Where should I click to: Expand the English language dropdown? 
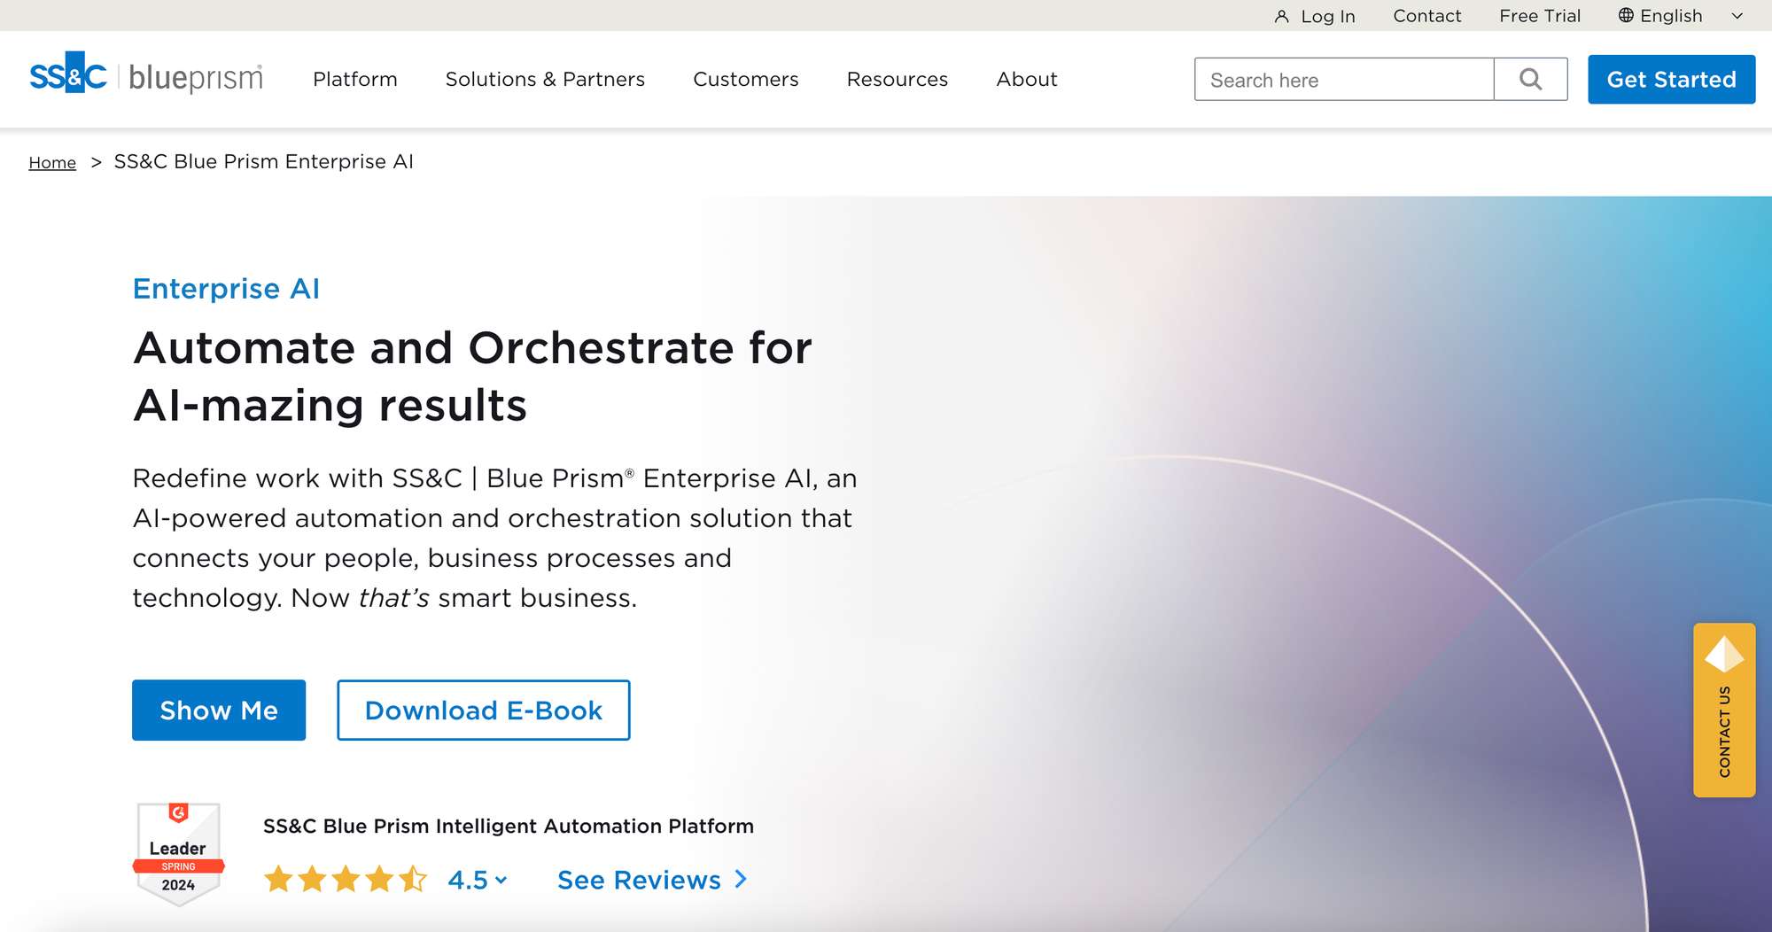coord(1735,16)
